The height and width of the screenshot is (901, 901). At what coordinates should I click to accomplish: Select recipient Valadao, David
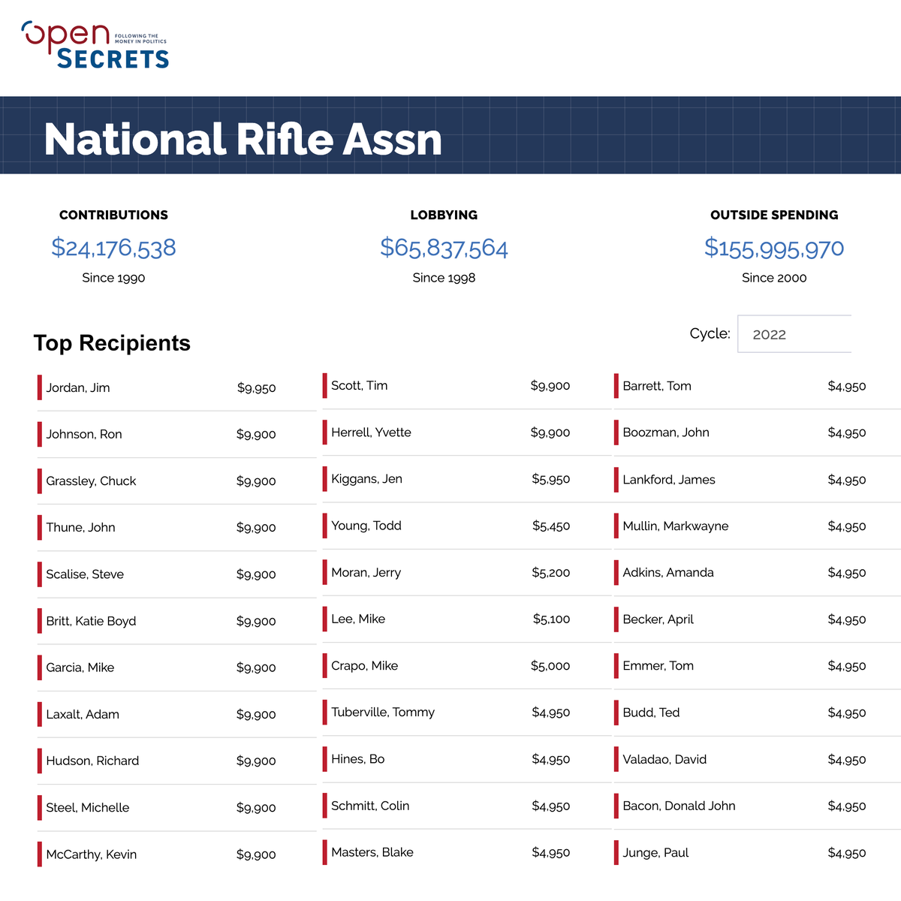point(664,759)
